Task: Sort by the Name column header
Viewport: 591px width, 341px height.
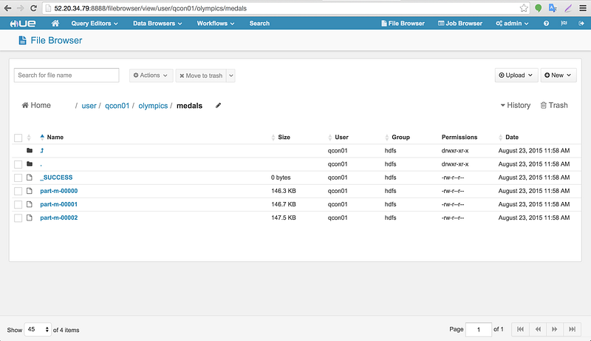Action: tap(55, 137)
